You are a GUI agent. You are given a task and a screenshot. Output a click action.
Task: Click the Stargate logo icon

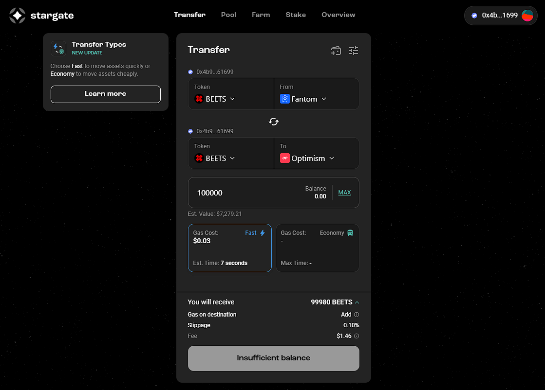(17, 15)
